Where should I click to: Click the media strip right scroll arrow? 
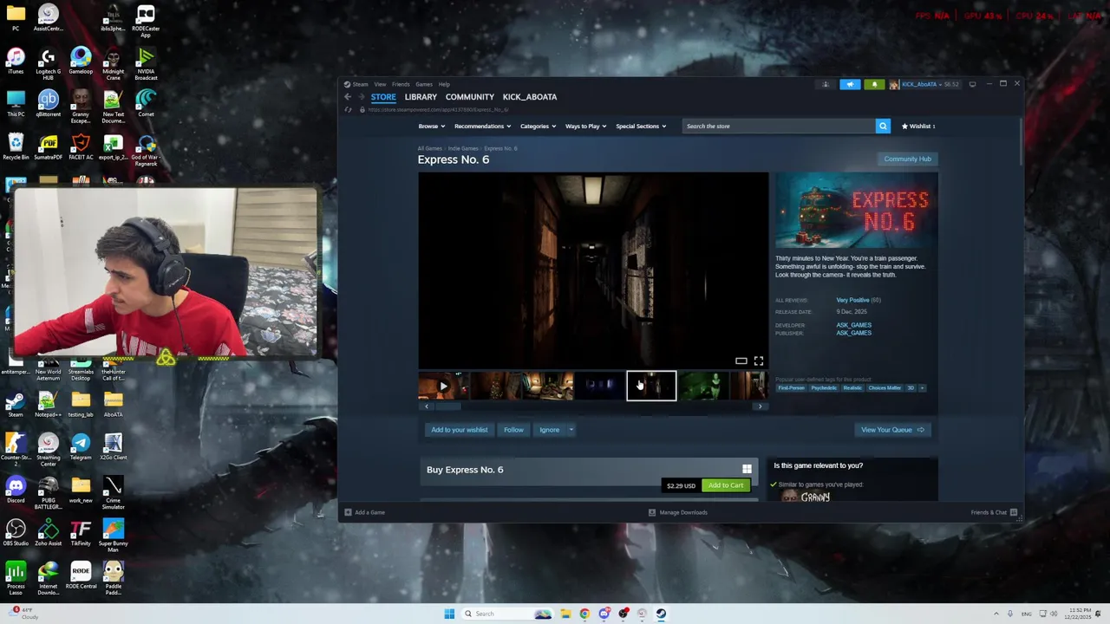click(x=761, y=406)
